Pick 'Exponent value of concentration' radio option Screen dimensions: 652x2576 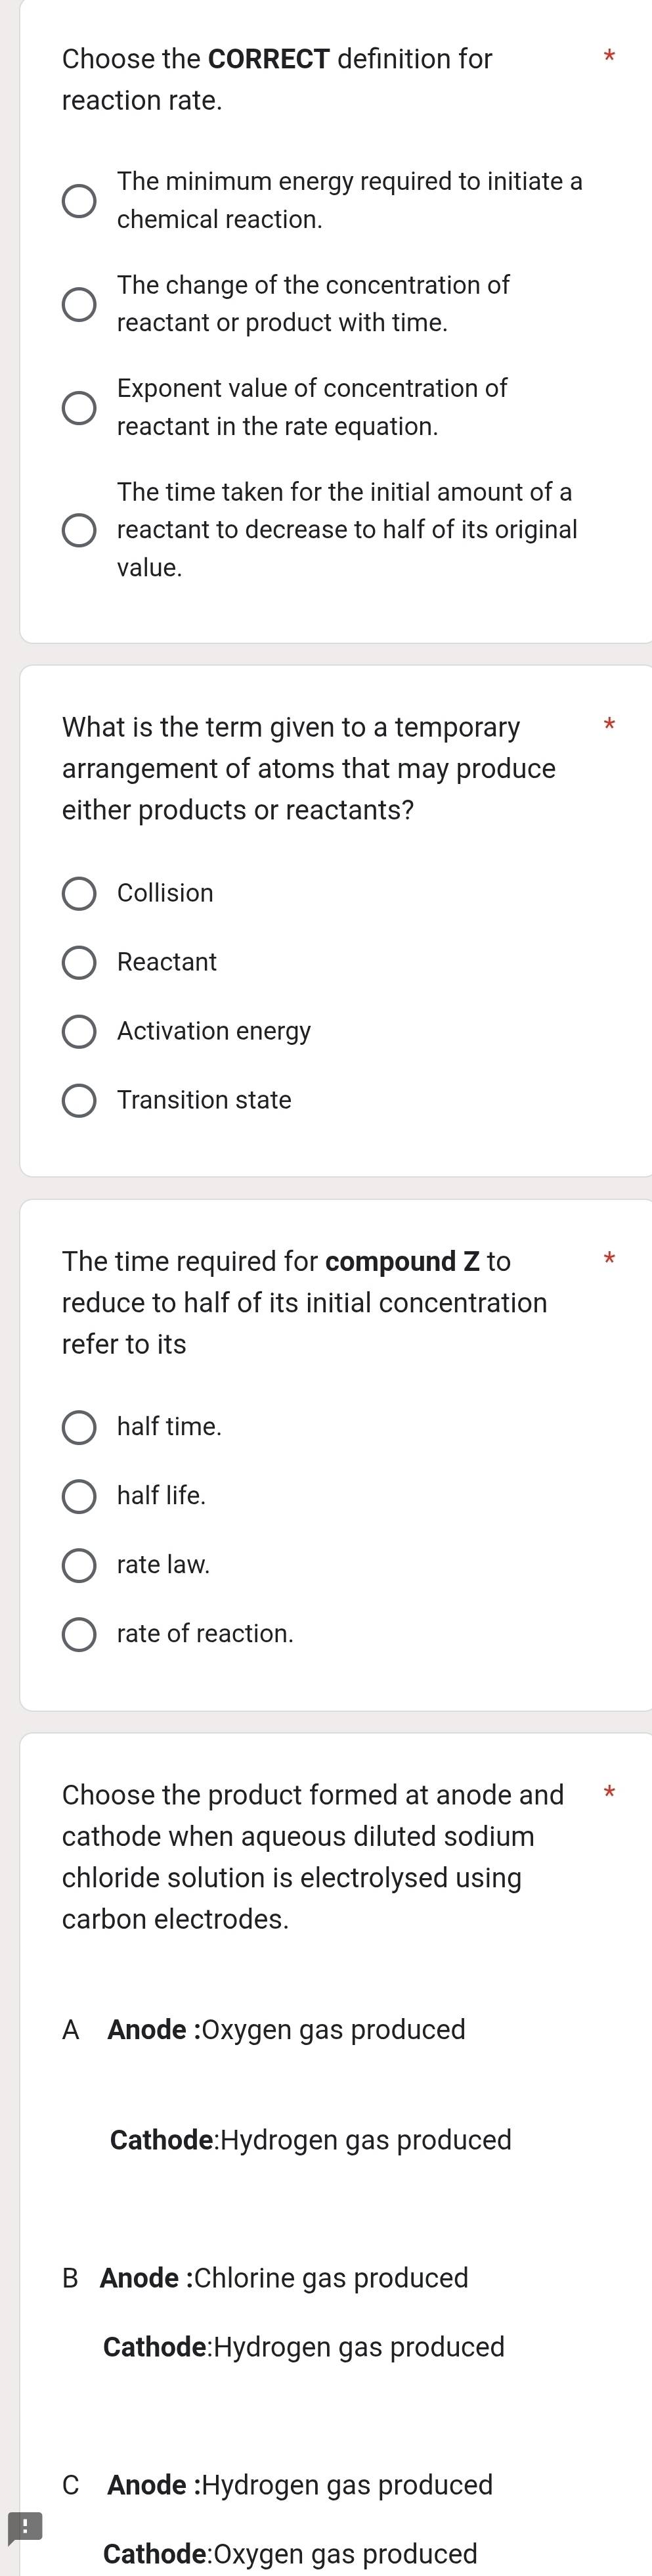pos(80,408)
